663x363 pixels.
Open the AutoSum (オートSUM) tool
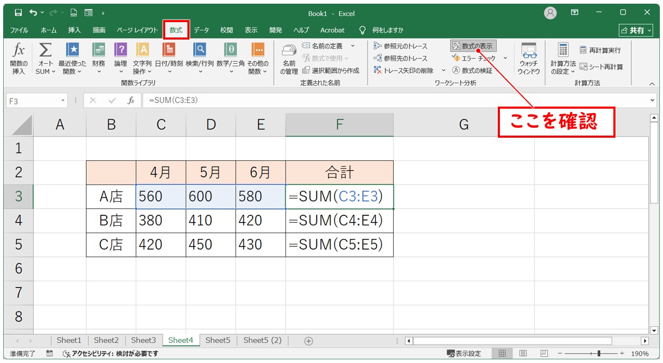coord(45,58)
